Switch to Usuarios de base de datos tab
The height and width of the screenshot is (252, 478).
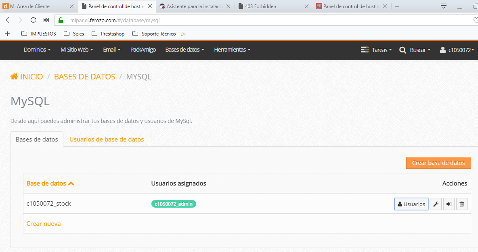pyautogui.click(x=107, y=140)
